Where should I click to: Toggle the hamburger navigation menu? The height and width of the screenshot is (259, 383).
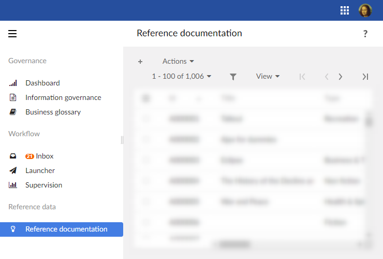point(12,34)
